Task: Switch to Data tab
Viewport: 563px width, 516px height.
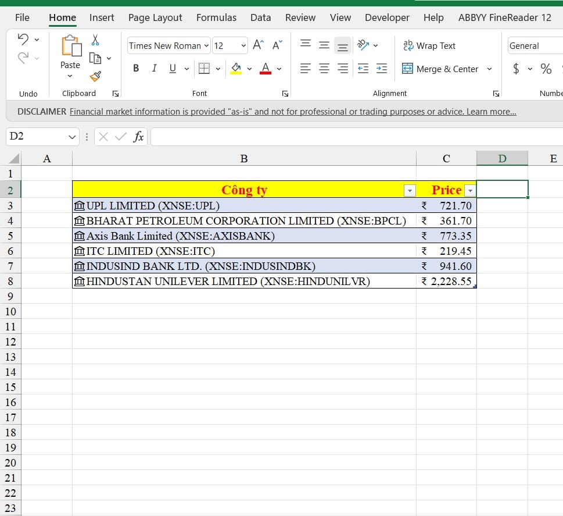Action: (261, 17)
